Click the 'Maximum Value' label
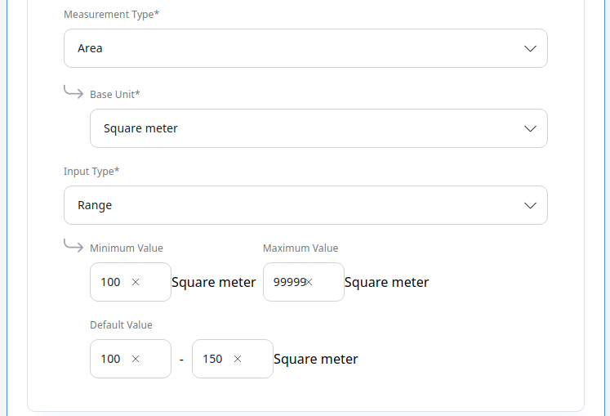The width and height of the screenshot is (610, 416). point(301,248)
